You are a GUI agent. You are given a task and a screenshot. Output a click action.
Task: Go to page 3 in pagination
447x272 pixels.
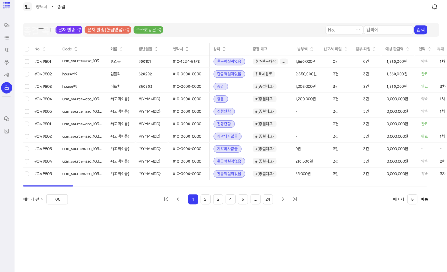[218, 199]
